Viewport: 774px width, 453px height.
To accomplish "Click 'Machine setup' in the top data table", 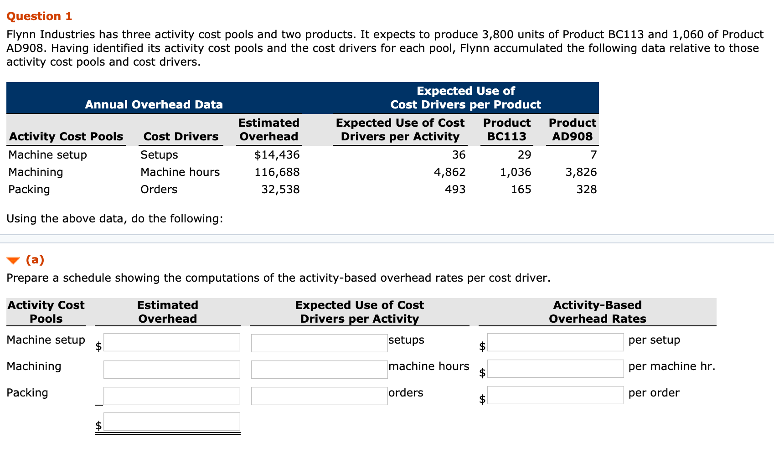I will [x=48, y=155].
